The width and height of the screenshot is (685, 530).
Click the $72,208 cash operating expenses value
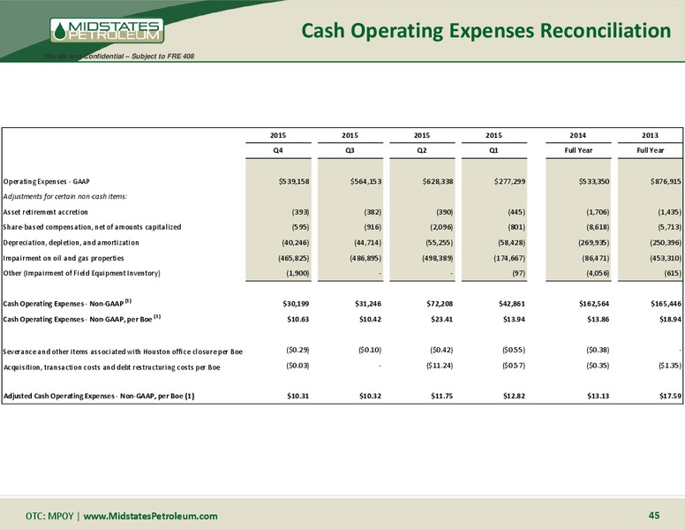click(x=440, y=304)
